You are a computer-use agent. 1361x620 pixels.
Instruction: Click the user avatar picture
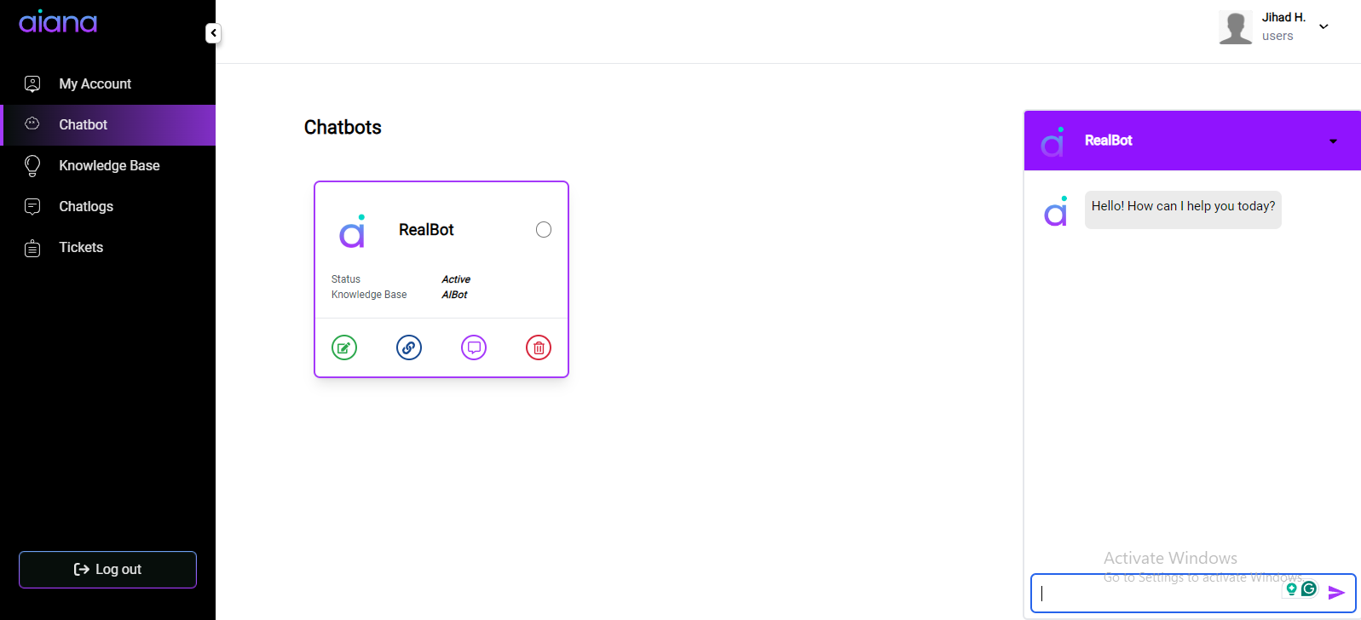(x=1235, y=27)
